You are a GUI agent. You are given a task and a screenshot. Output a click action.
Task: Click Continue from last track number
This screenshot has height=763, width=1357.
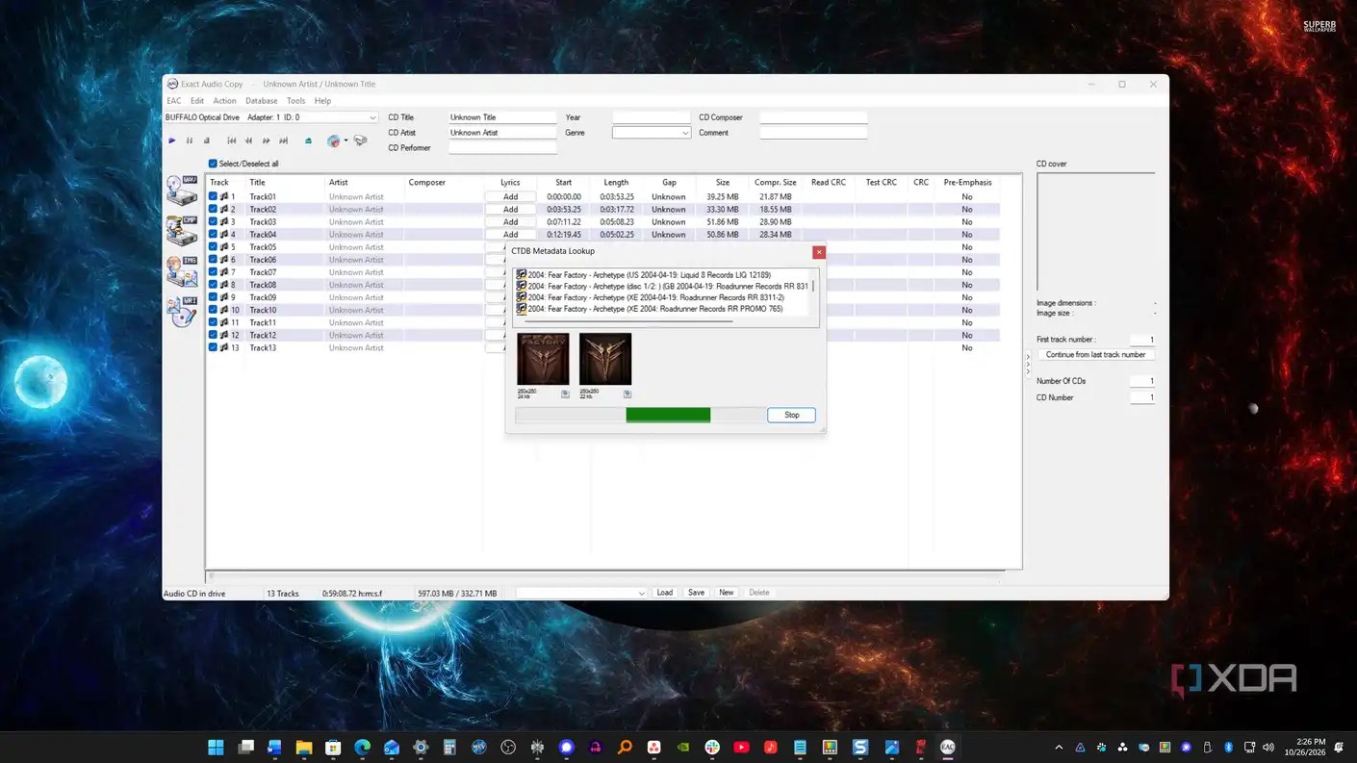[1095, 354]
